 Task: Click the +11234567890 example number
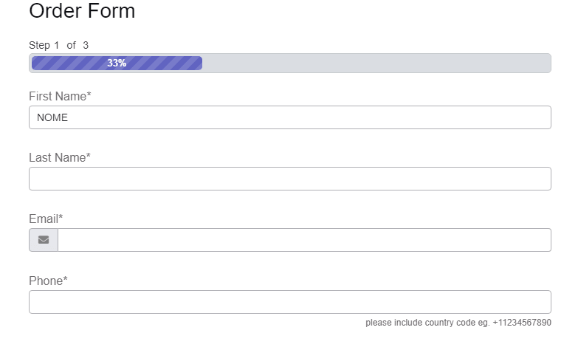[x=522, y=323]
